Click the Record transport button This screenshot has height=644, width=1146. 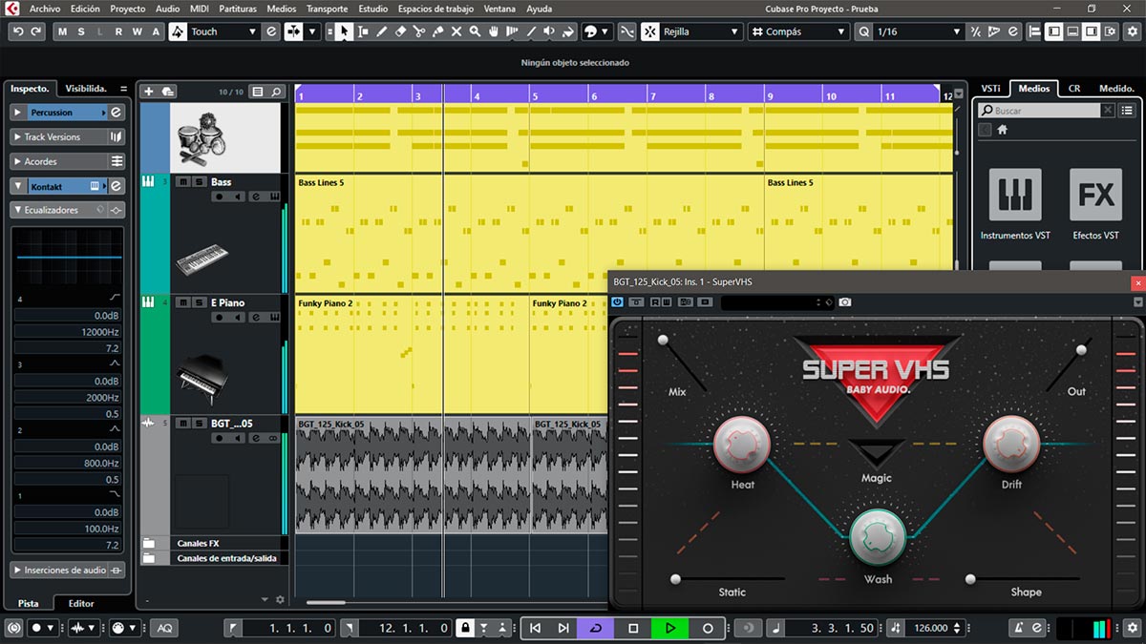click(708, 628)
